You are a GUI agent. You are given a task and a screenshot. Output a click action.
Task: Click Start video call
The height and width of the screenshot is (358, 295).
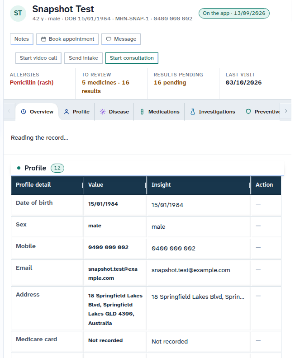38,58
